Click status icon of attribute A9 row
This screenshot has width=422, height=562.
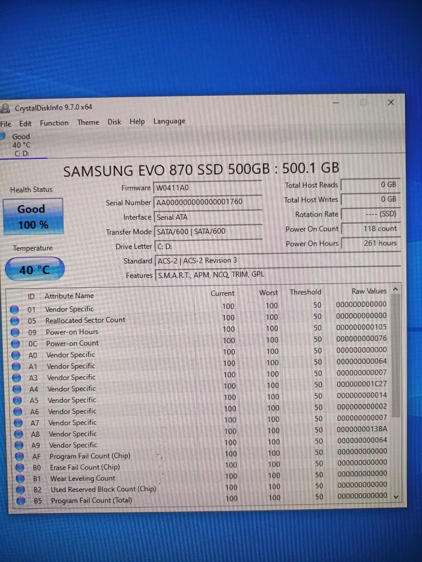[x=19, y=445]
